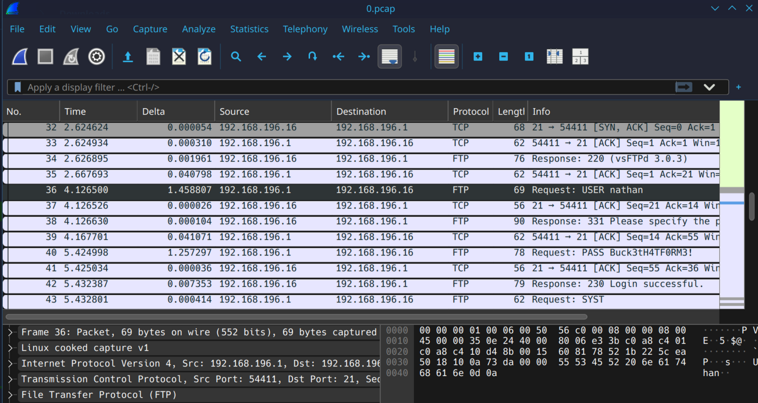Open the Help menu
Viewport: 758px width, 403px height.
coord(440,29)
